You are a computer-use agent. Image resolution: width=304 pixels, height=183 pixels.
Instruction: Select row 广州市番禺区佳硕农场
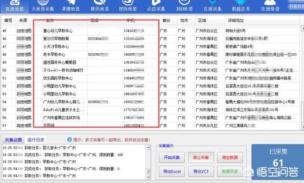point(150,118)
